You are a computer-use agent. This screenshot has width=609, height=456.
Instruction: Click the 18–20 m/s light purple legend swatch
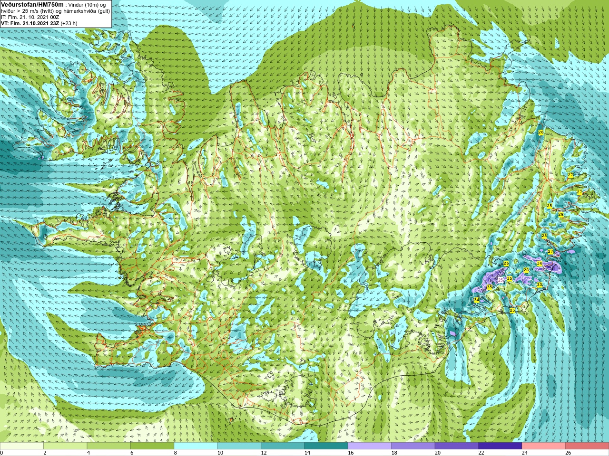point(413,446)
